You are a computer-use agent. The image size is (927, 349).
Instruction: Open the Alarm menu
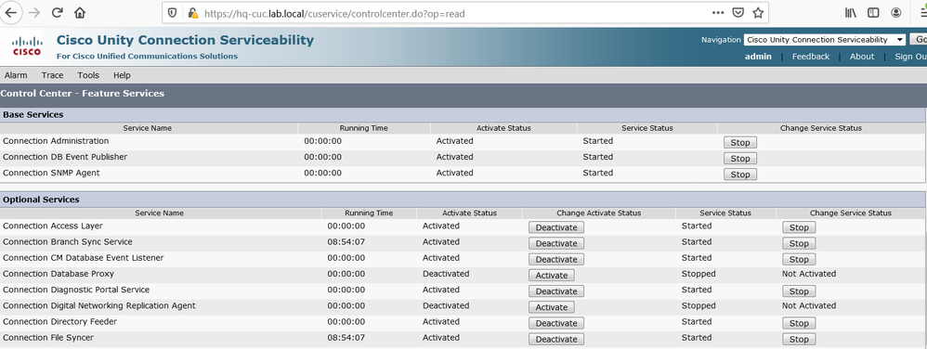pos(16,75)
